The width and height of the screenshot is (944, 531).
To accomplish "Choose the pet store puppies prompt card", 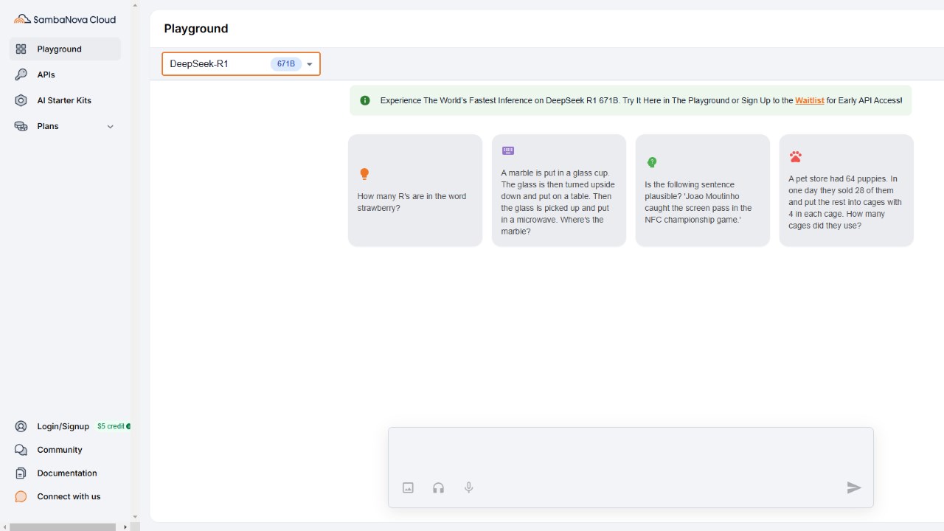I will (x=847, y=190).
